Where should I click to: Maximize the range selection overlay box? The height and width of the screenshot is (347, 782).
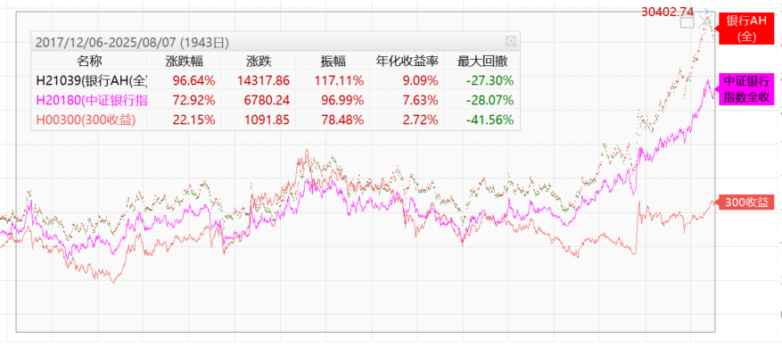click(x=687, y=21)
